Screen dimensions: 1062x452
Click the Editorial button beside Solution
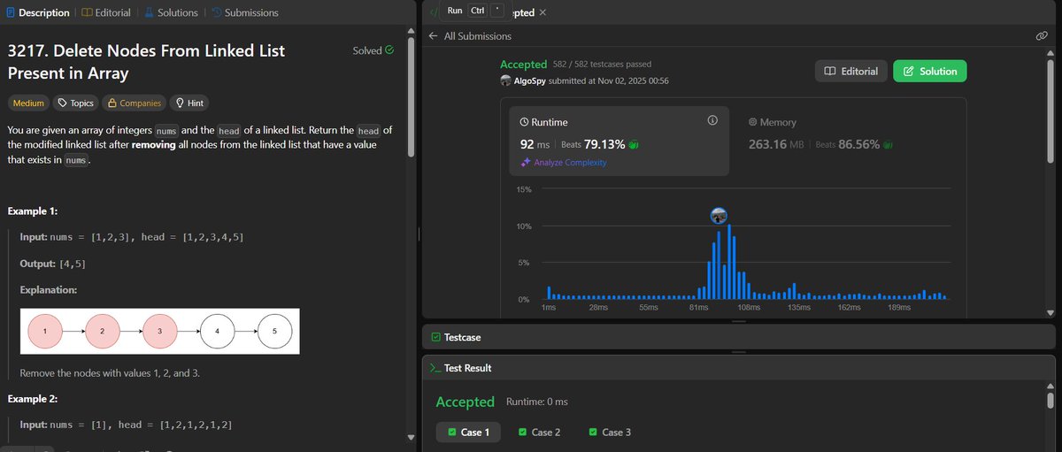coord(851,72)
